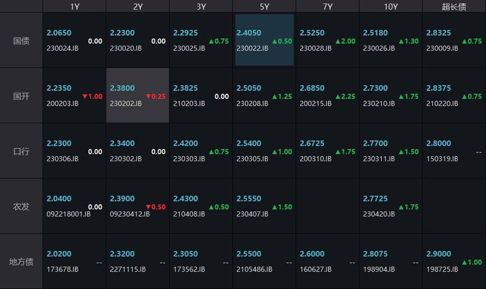This screenshot has height=289, width=486.
Task: Select the 国开 row label
Action: (x=21, y=96)
